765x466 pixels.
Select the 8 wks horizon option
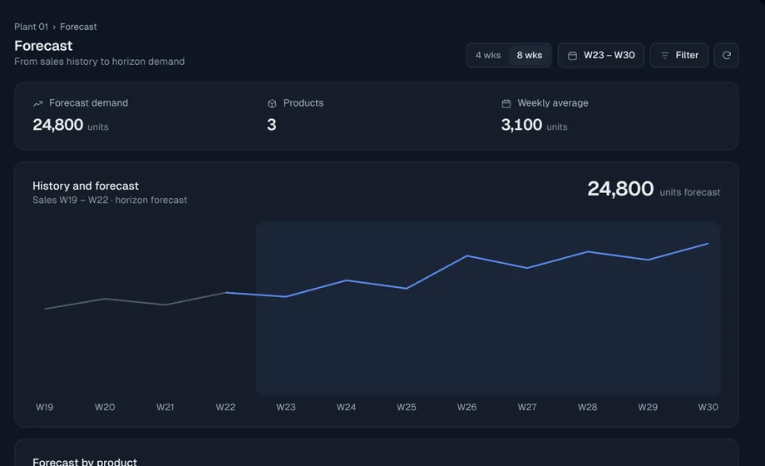530,55
